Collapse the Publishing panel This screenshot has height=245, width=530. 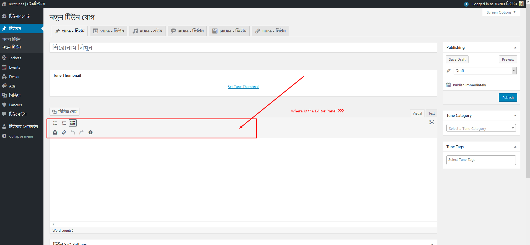[515, 48]
